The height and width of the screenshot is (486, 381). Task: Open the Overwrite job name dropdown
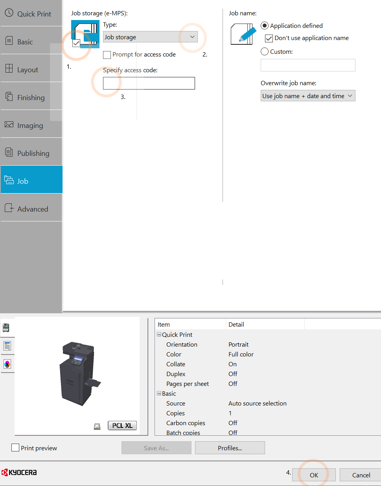point(307,96)
